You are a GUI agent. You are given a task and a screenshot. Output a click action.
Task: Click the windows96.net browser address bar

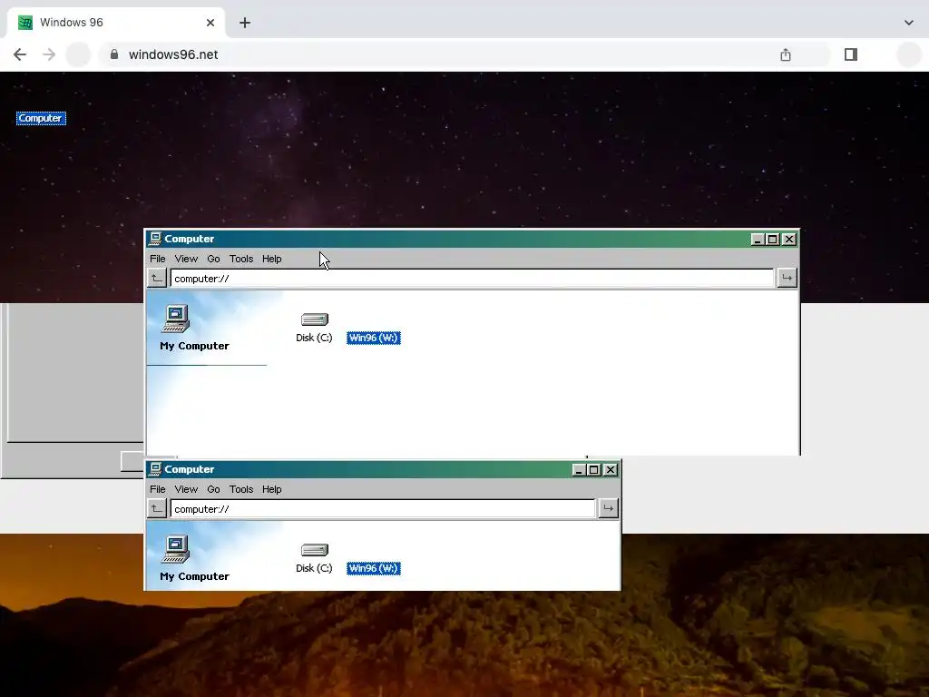(465, 54)
